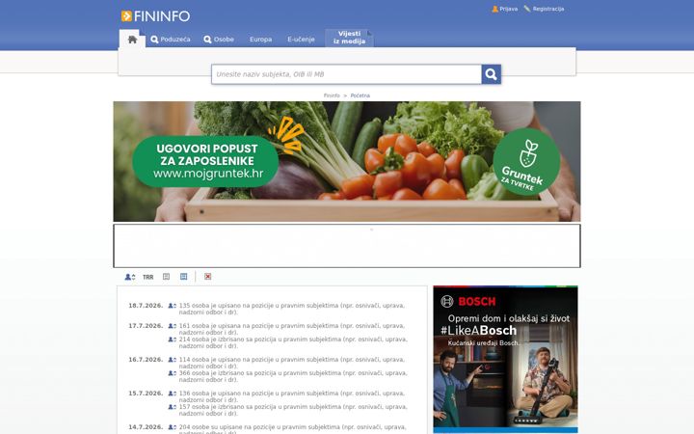Click the person icon beside '204 osobe'
The image size is (694, 434).
[173, 427]
